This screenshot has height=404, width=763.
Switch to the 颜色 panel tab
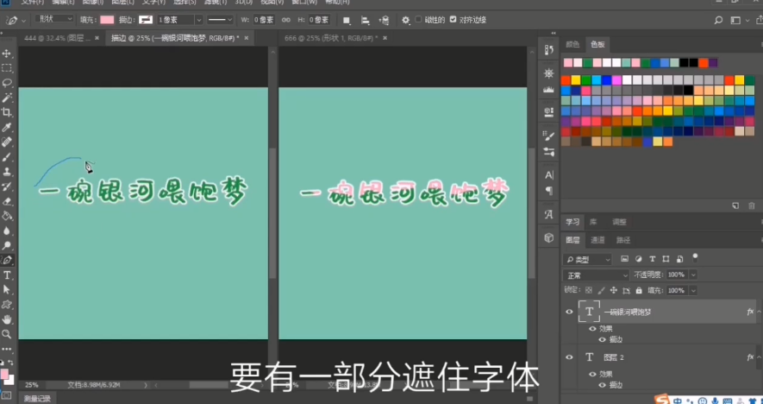pos(572,44)
